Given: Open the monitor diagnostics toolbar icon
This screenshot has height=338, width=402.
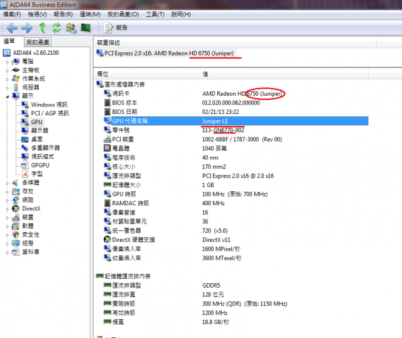Looking at the screenshot, I should coord(85,28).
